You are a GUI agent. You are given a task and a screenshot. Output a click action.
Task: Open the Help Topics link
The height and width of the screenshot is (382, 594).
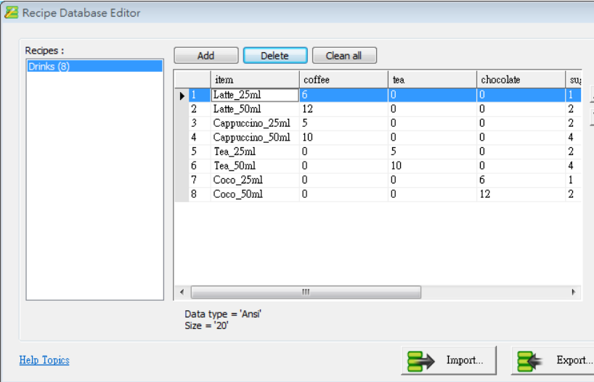[x=44, y=360]
